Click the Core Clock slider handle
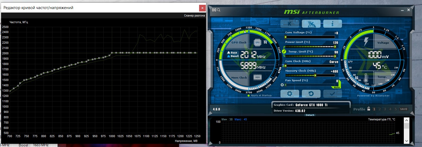The height and width of the screenshot is (147, 422). [286, 66]
